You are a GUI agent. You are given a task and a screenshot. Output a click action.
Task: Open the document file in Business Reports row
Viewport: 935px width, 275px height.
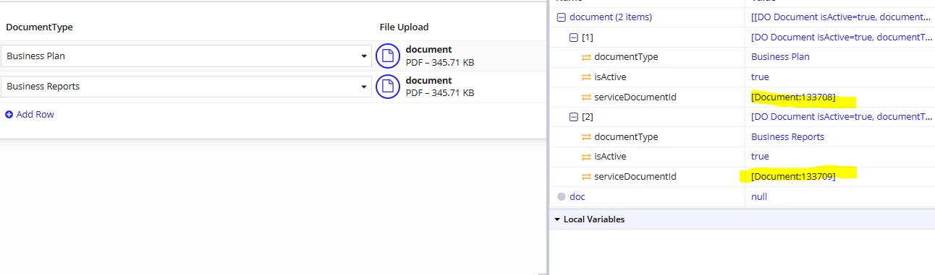(428, 81)
